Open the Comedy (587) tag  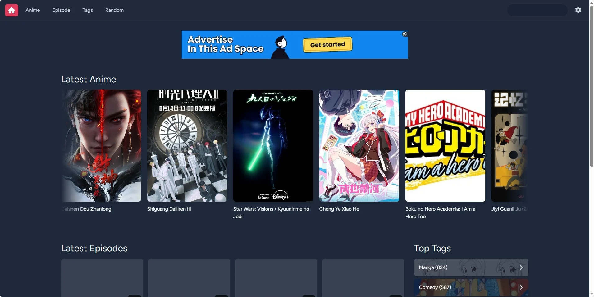tap(471, 287)
